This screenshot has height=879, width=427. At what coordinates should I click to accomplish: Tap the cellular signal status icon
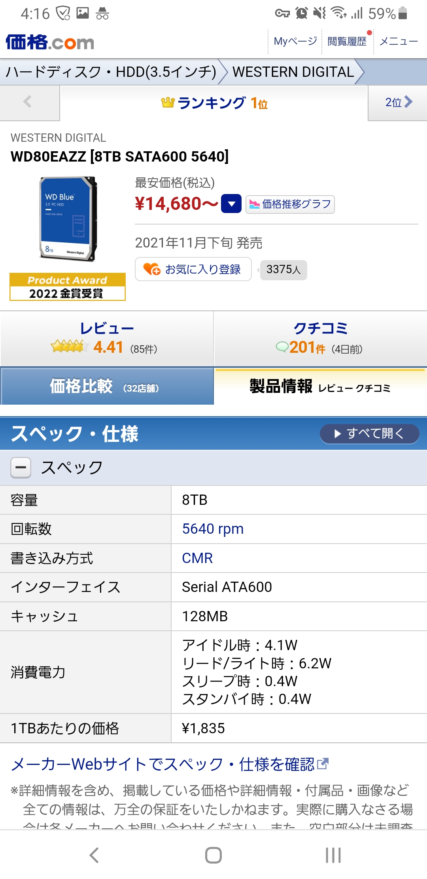pos(357,13)
